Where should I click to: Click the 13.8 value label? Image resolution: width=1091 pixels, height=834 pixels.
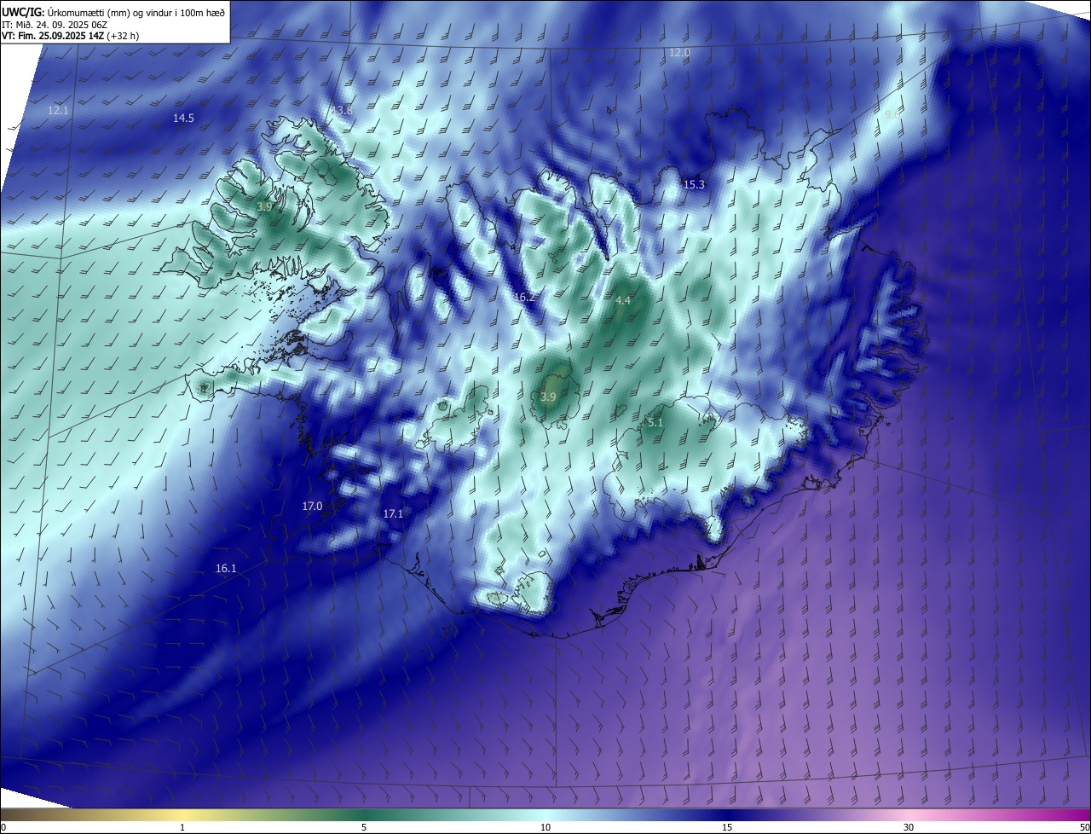pyautogui.click(x=342, y=111)
